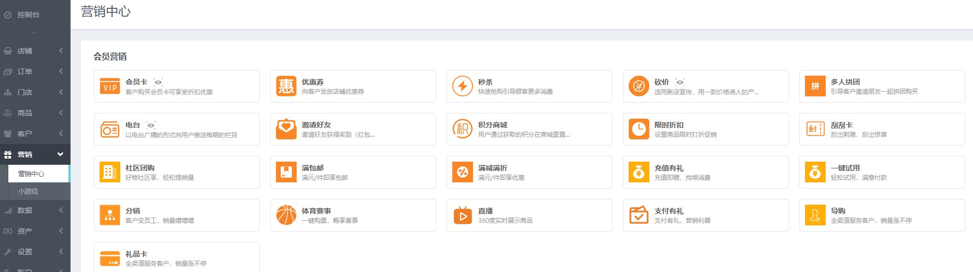The height and width of the screenshot is (272, 973).
Task: Open the 刮刮卡 scratch card icon
Action: click(x=815, y=129)
